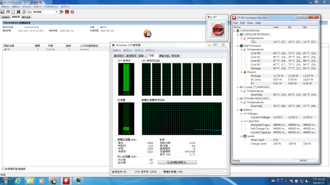Collapse the COPELION INTERNAT... node

point(238,34)
